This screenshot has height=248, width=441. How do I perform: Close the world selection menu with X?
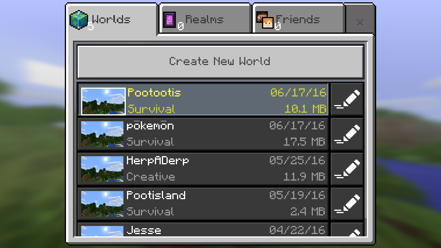360,22
